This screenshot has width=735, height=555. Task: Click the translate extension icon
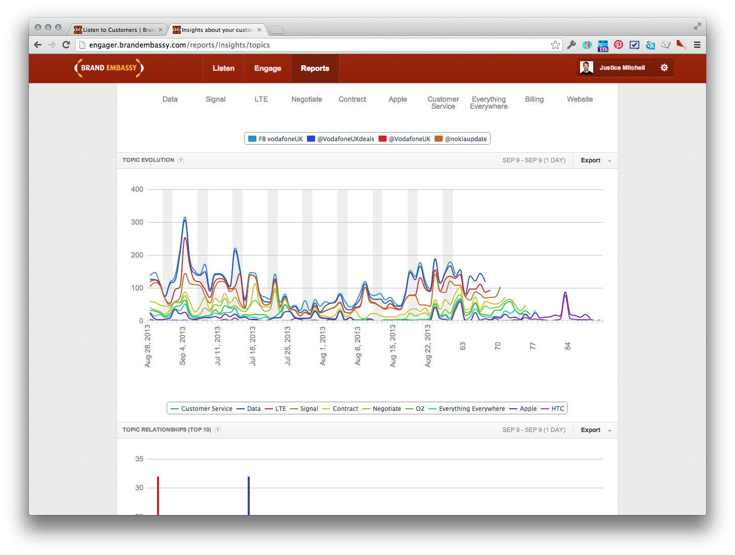pyautogui.click(x=650, y=45)
